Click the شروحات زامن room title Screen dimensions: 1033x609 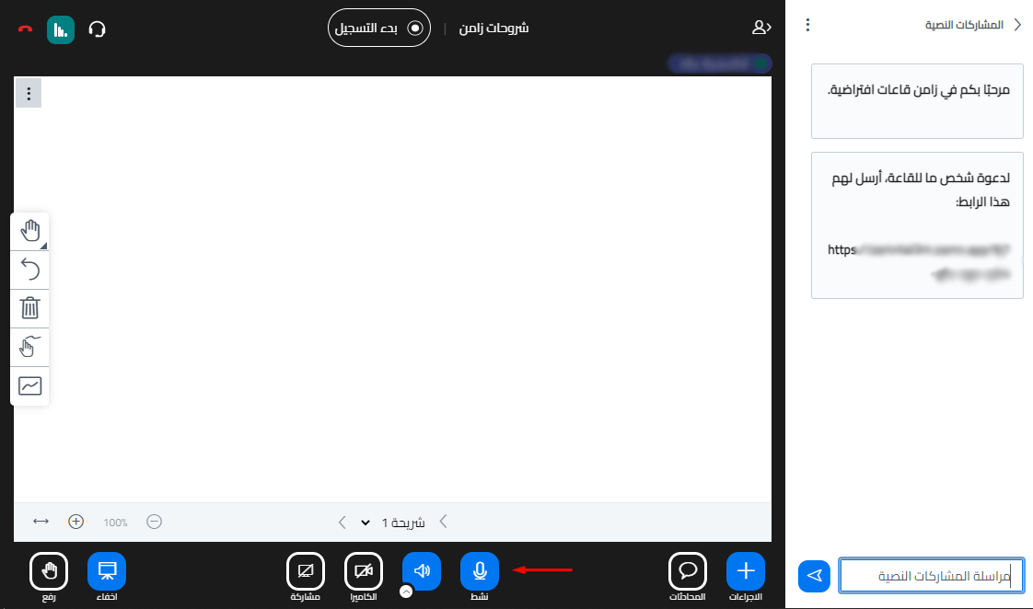494,28
